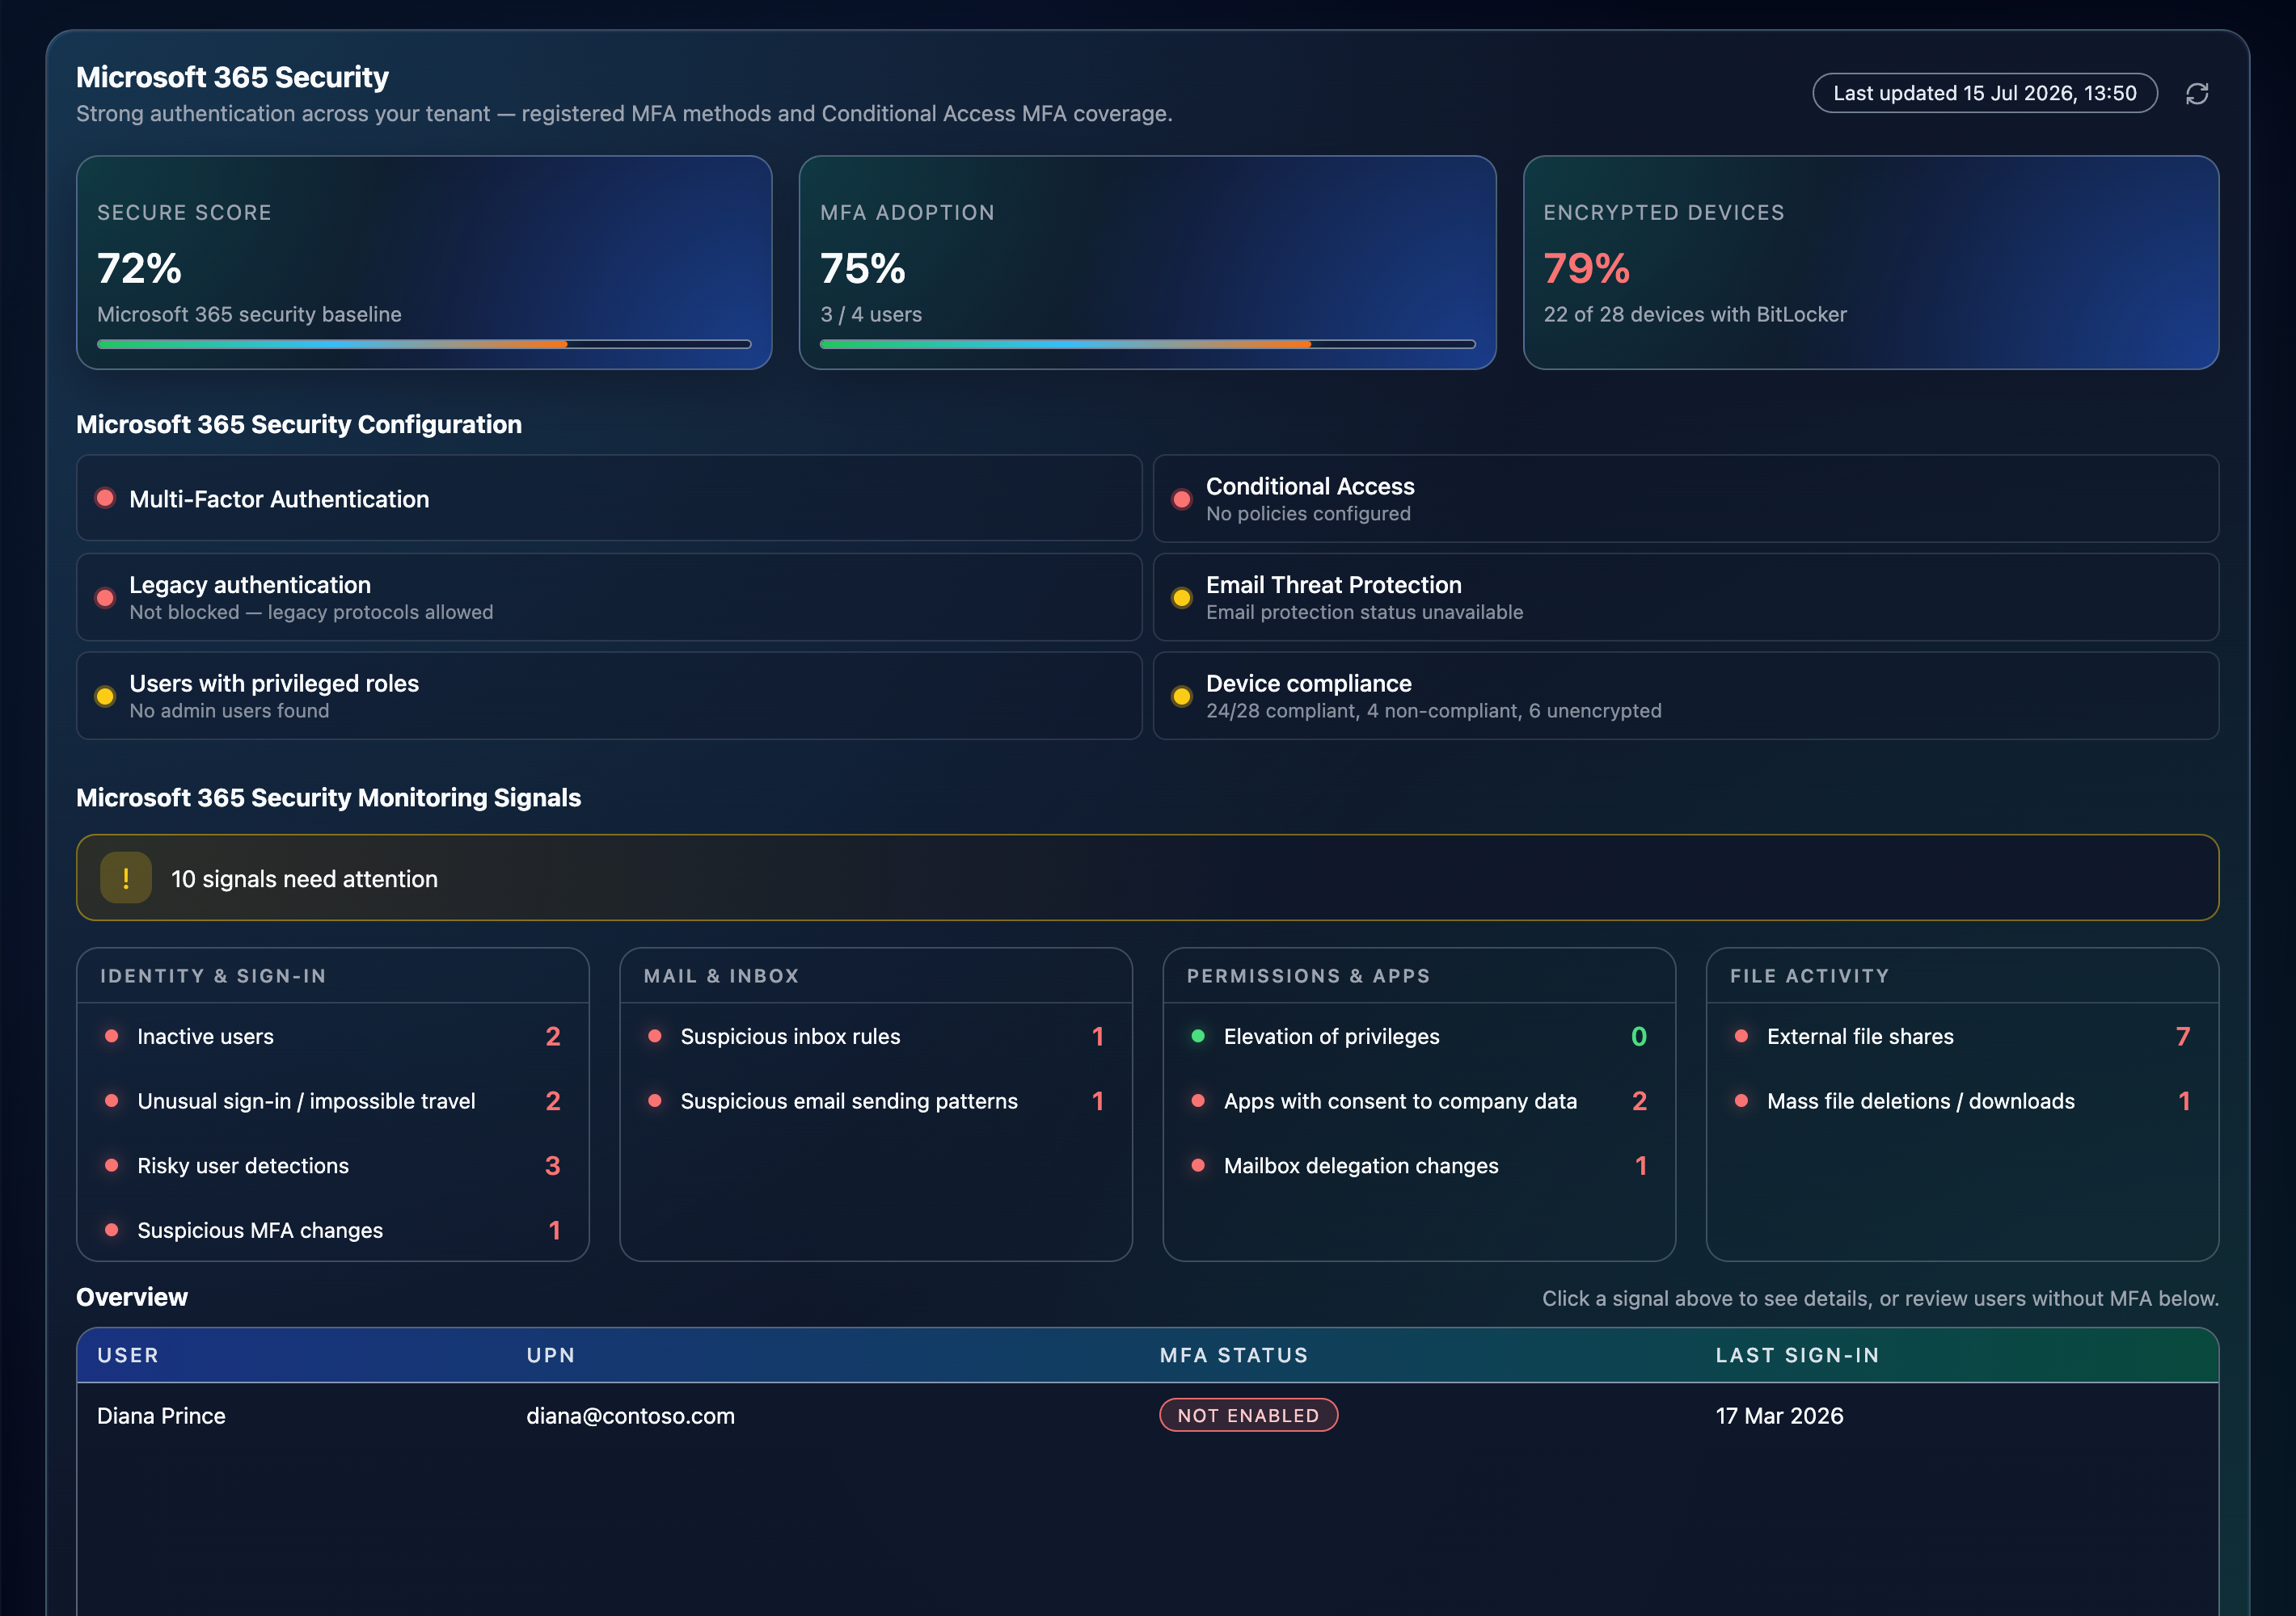Open the Elevation of privileges signal

coord(1418,1037)
